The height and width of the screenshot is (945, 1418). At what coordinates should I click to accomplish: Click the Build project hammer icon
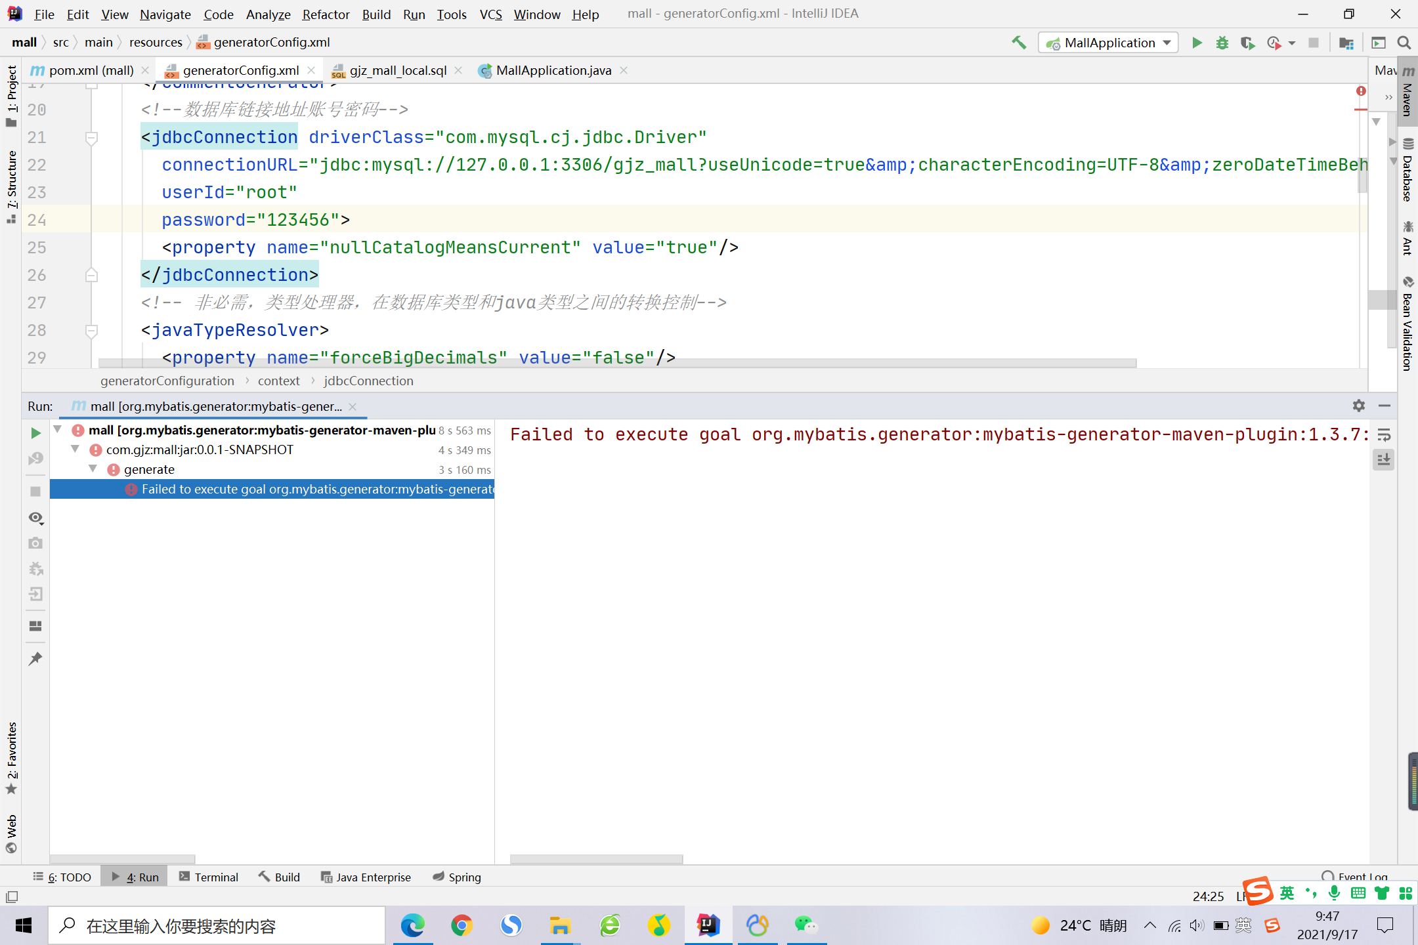[1019, 43]
